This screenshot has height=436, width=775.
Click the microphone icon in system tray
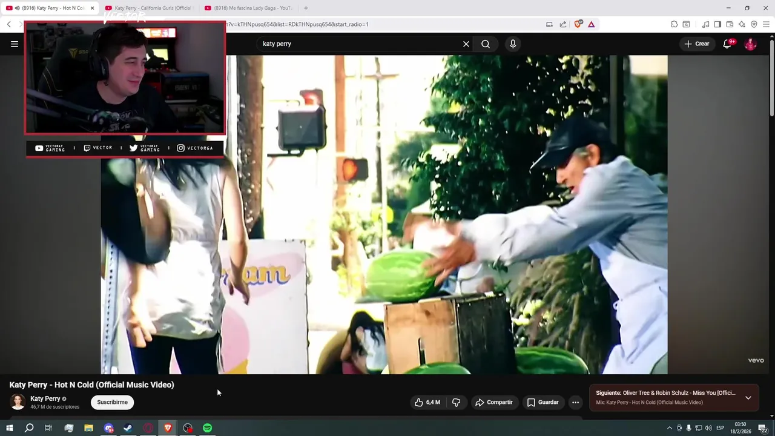point(688,428)
